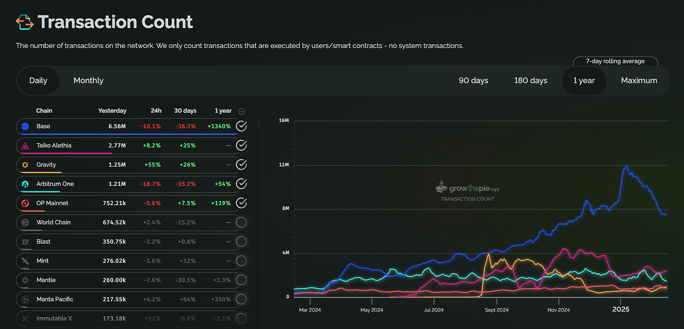Enable World Chain in the chart
684x329 pixels.
pyautogui.click(x=241, y=222)
